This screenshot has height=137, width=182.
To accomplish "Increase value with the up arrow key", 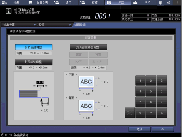I will pos(162,113).
